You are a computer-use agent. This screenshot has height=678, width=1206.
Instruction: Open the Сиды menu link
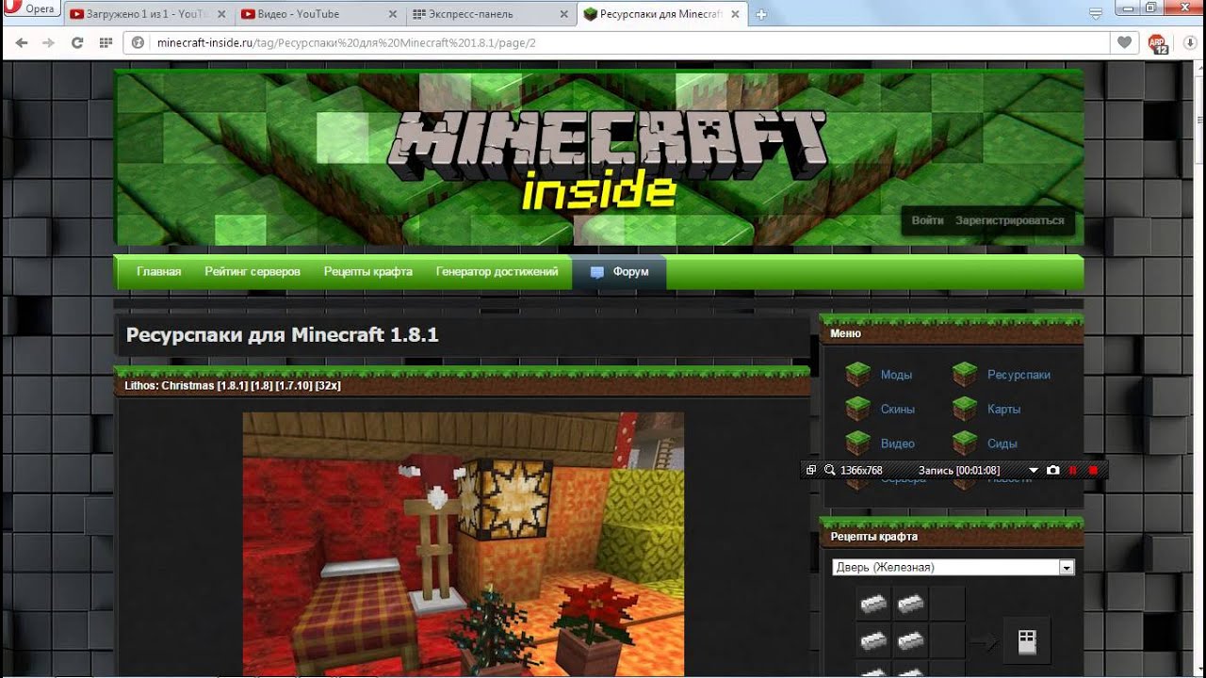(x=1002, y=443)
